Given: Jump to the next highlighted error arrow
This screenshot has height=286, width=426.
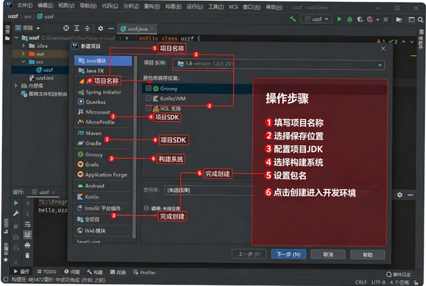Looking at the screenshot, I should point(412,42).
